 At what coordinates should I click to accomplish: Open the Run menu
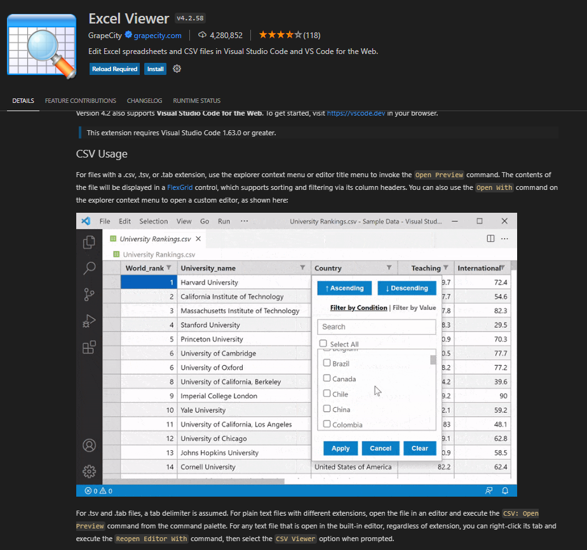(x=224, y=221)
